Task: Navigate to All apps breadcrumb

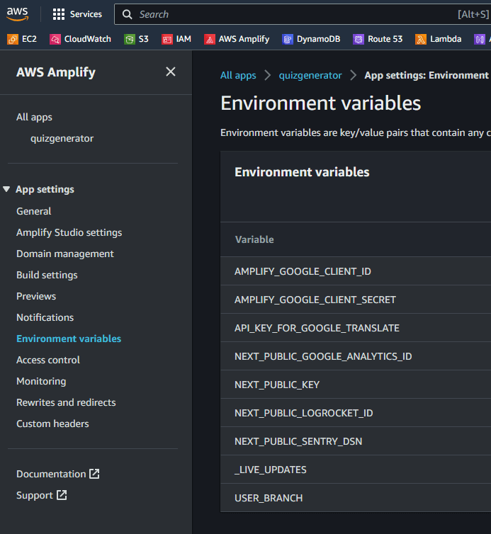Action: tap(238, 75)
